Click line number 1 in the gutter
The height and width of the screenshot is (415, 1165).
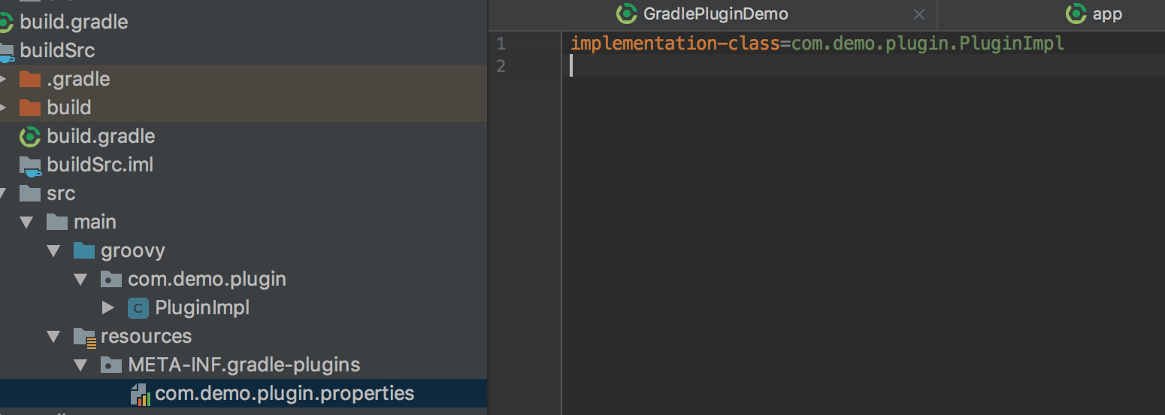(x=501, y=44)
